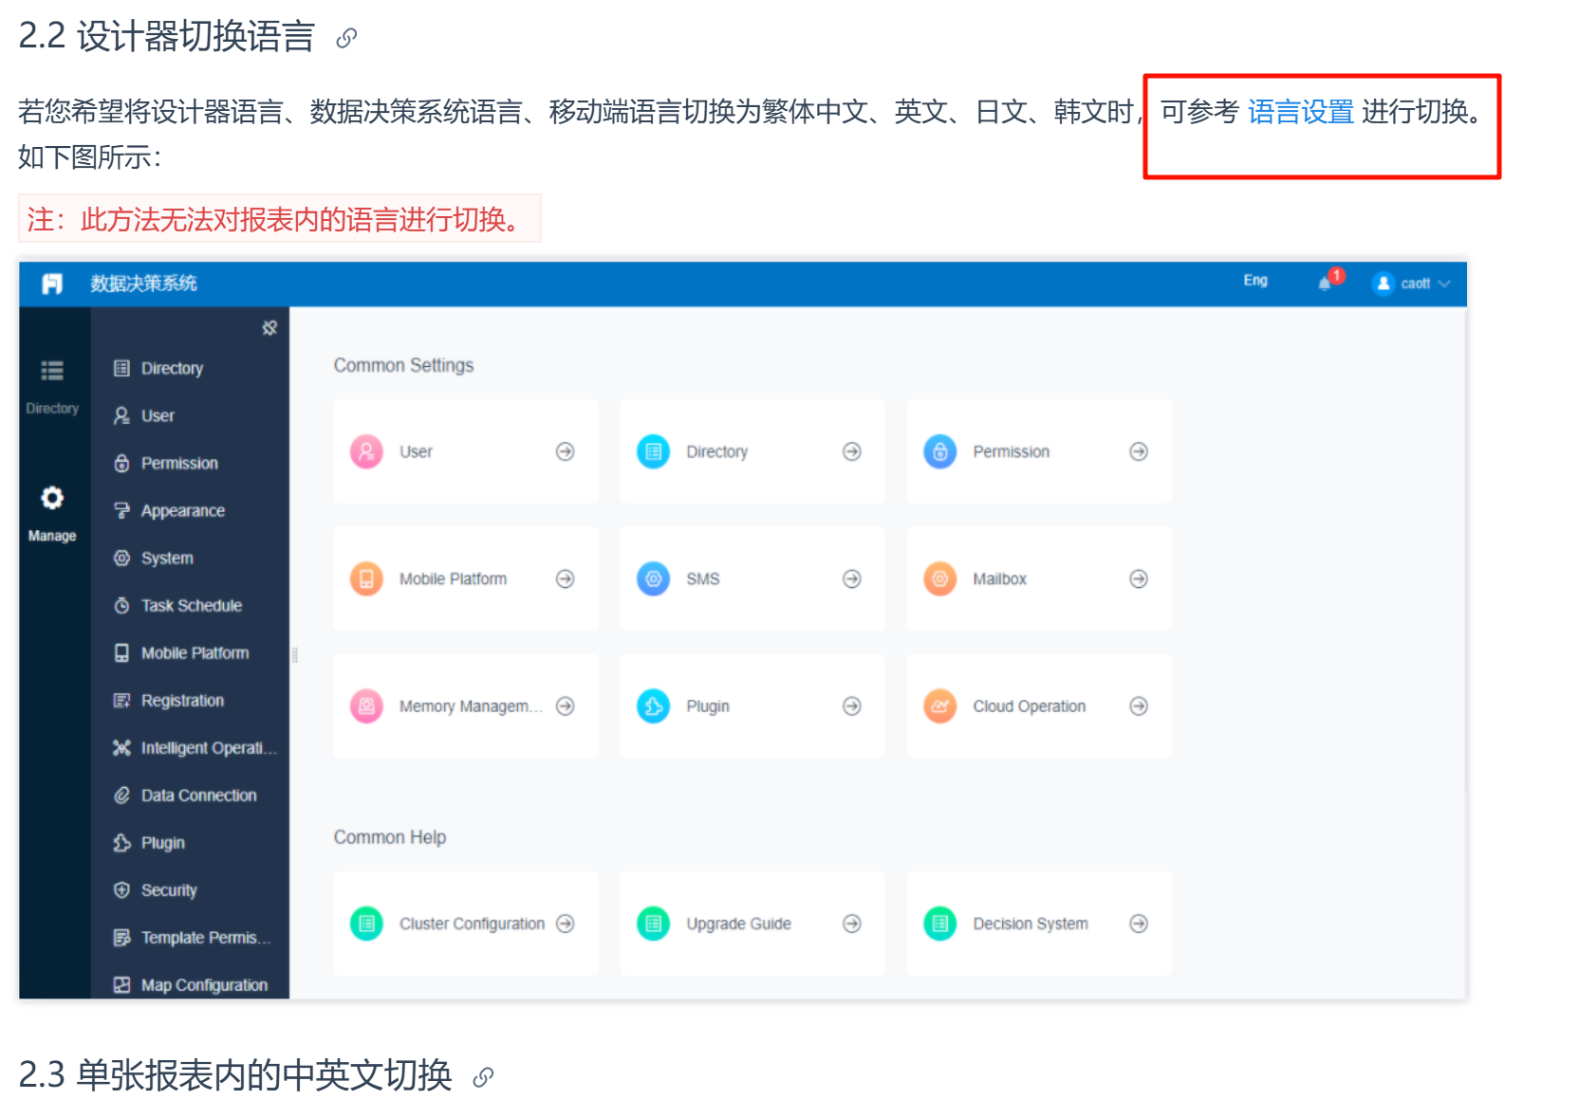Viewport: 1579px width, 1118px height.
Task: Click the Cluster Configuration card icon
Action: (366, 923)
